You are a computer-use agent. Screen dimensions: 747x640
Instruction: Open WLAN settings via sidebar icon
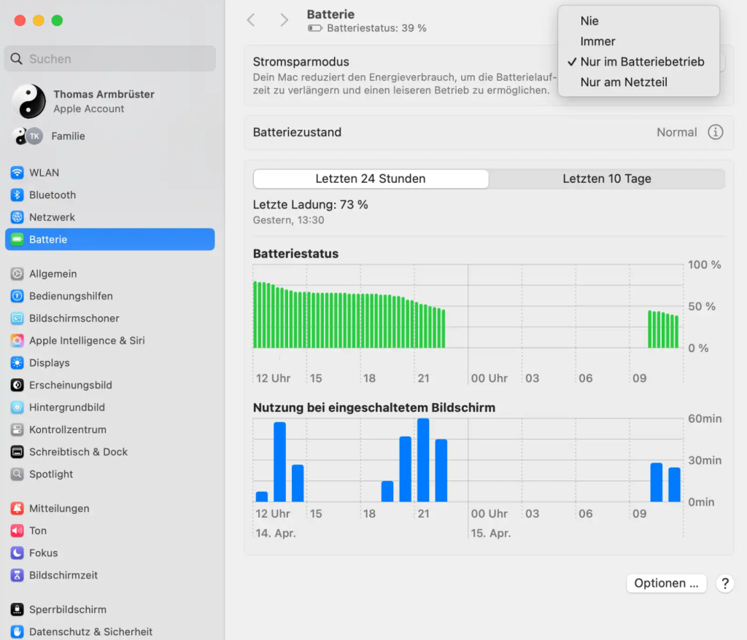click(17, 173)
